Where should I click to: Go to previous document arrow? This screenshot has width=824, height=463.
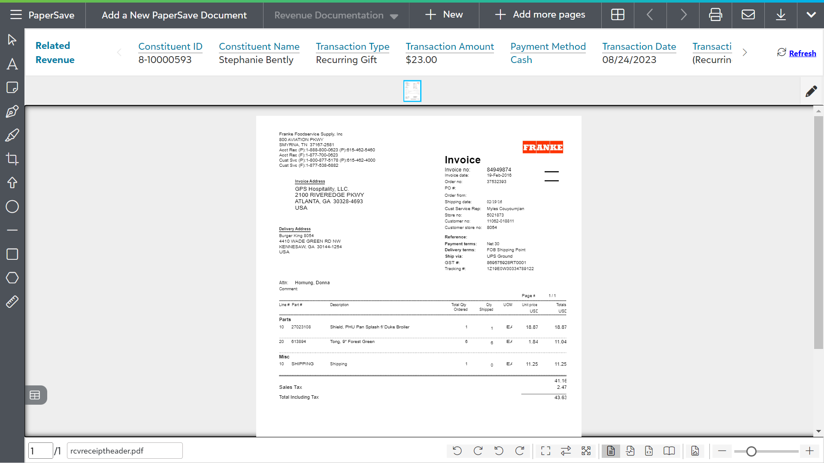tap(650, 15)
